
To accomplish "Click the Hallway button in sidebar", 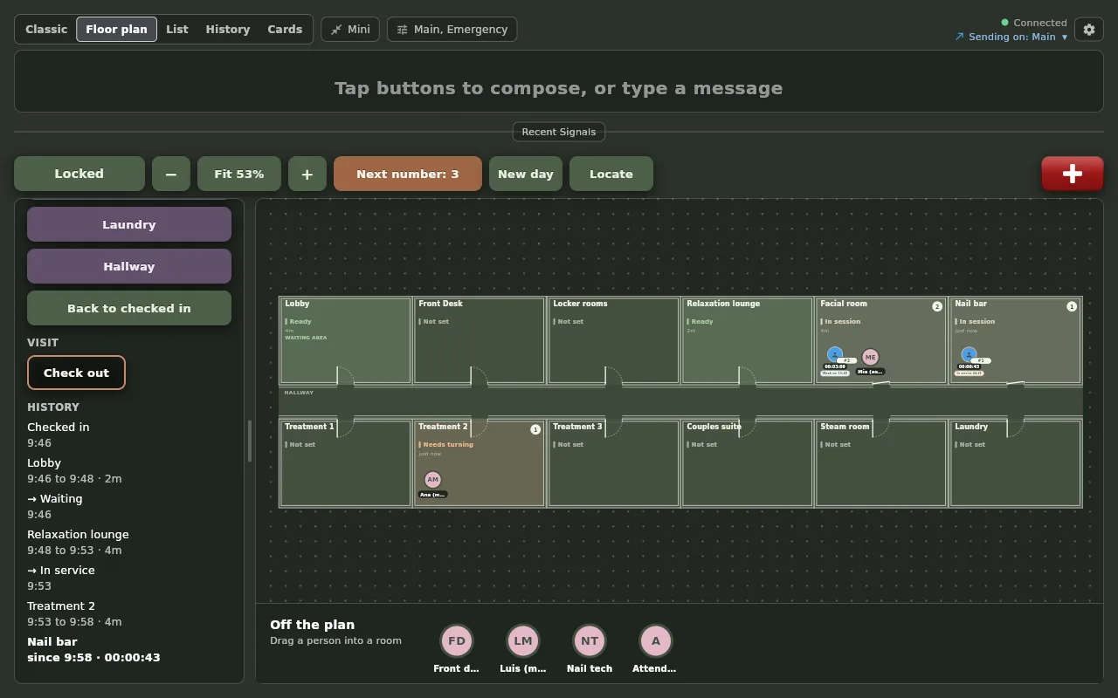I will click(x=129, y=266).
